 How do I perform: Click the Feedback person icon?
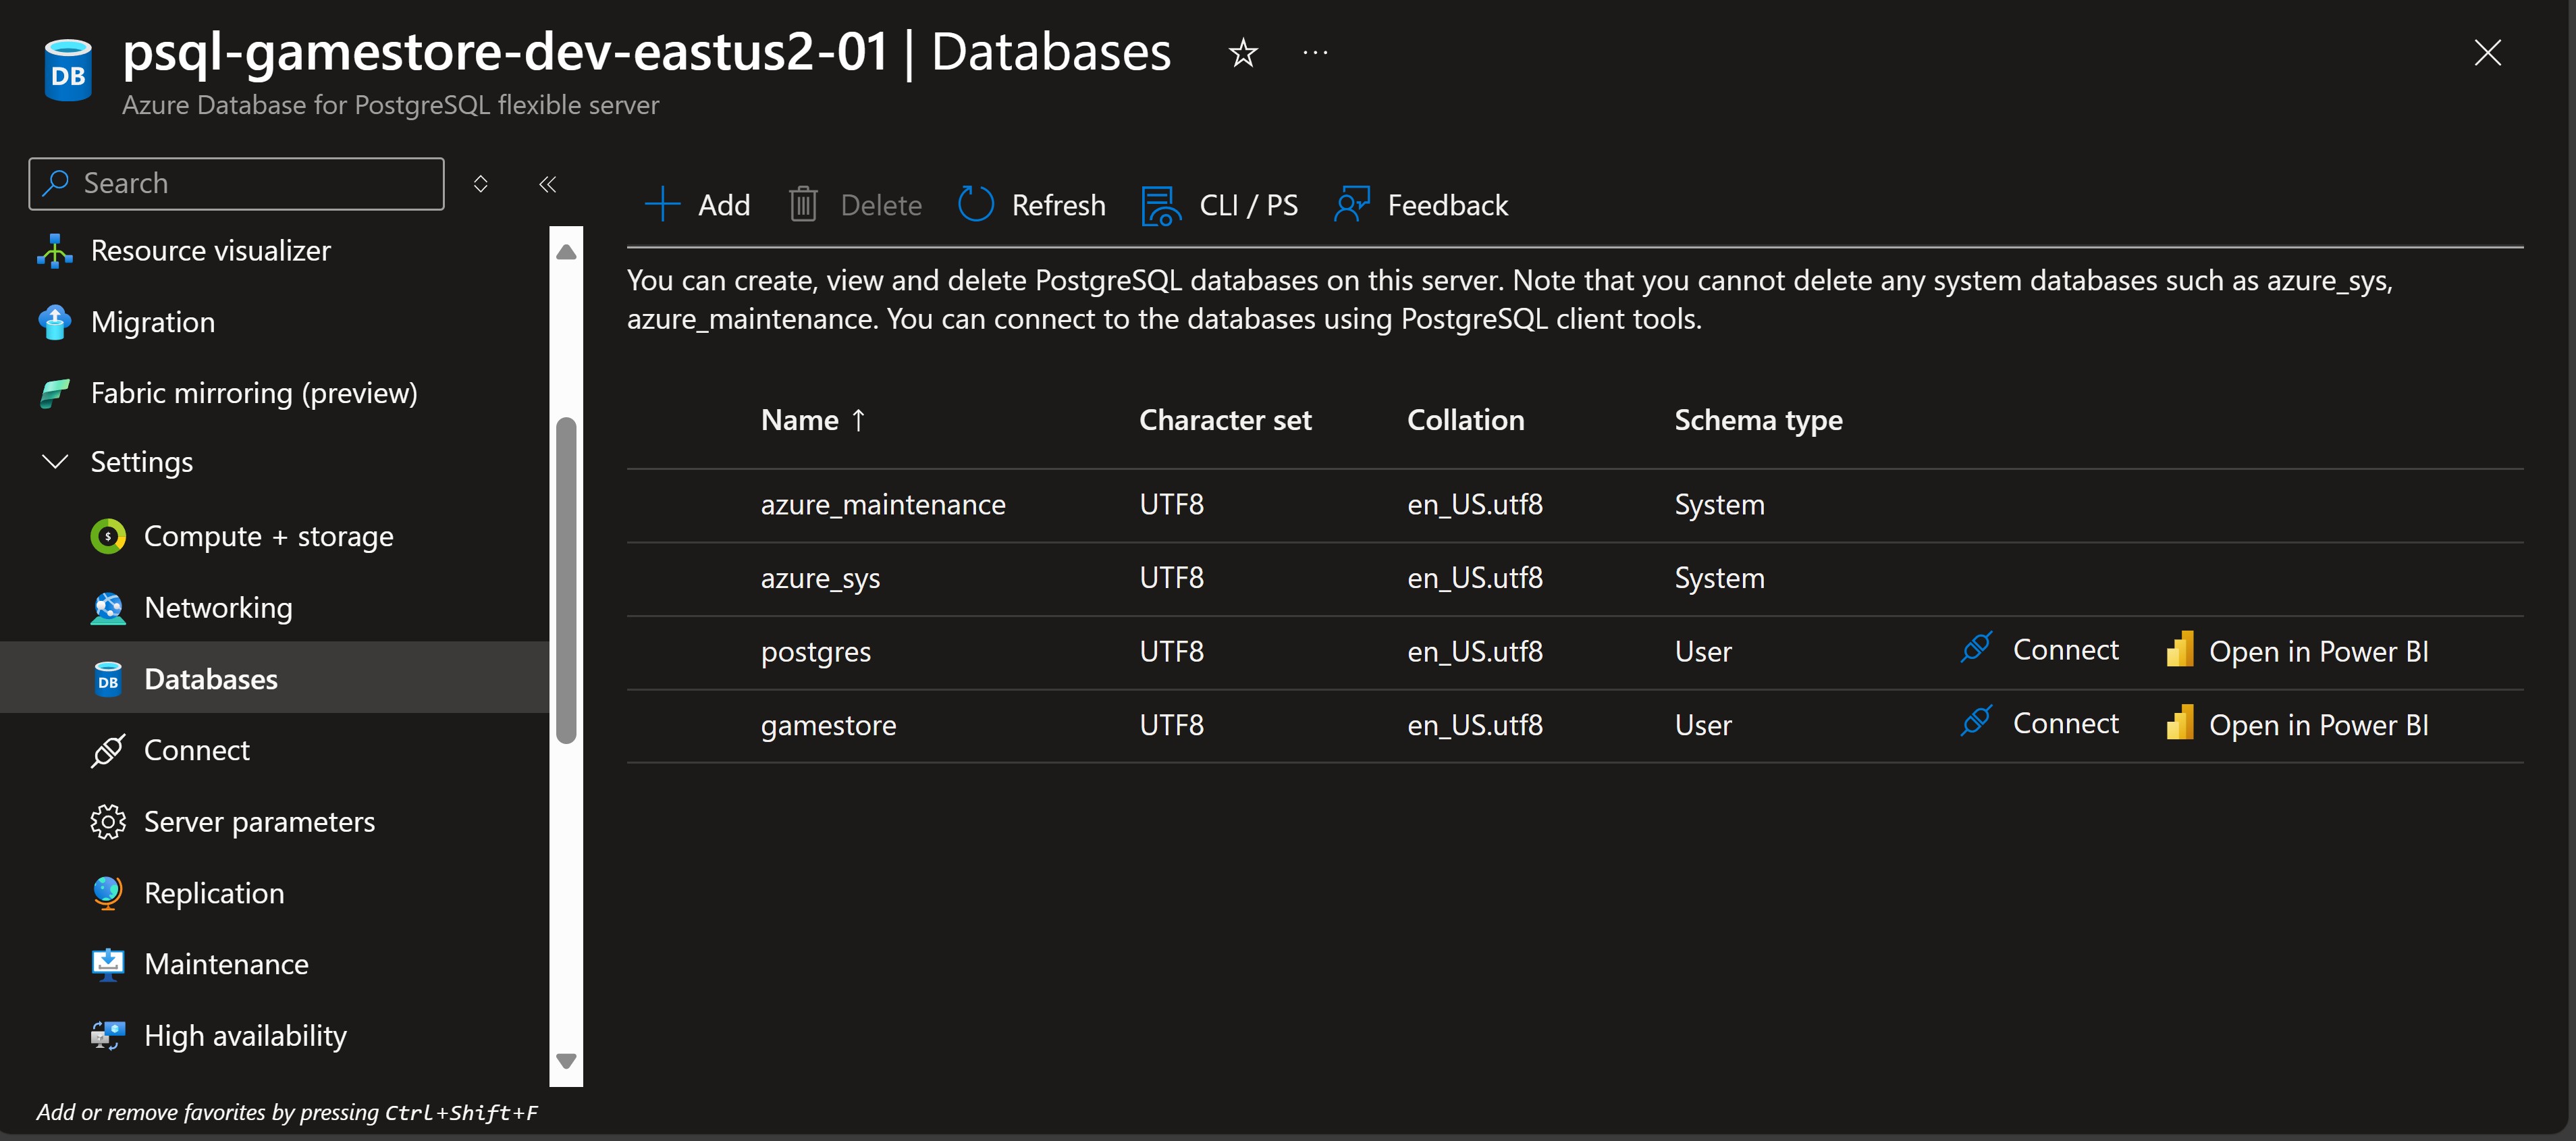(x=1351, y=204)
